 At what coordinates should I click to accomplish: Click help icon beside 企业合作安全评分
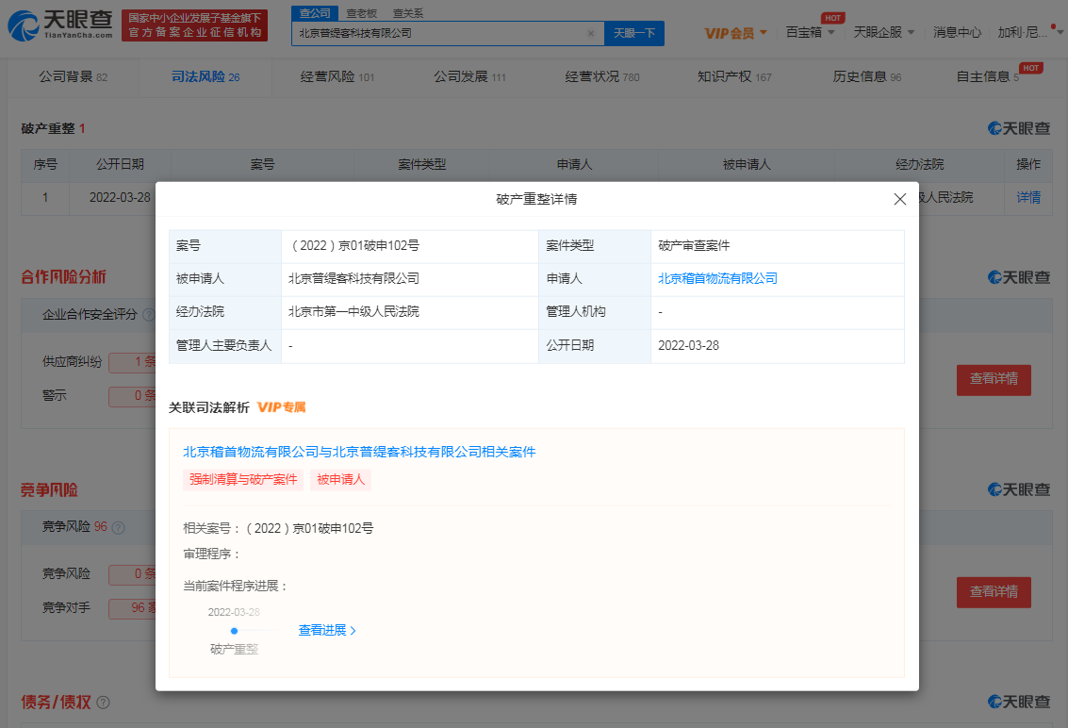click(148, 315)
